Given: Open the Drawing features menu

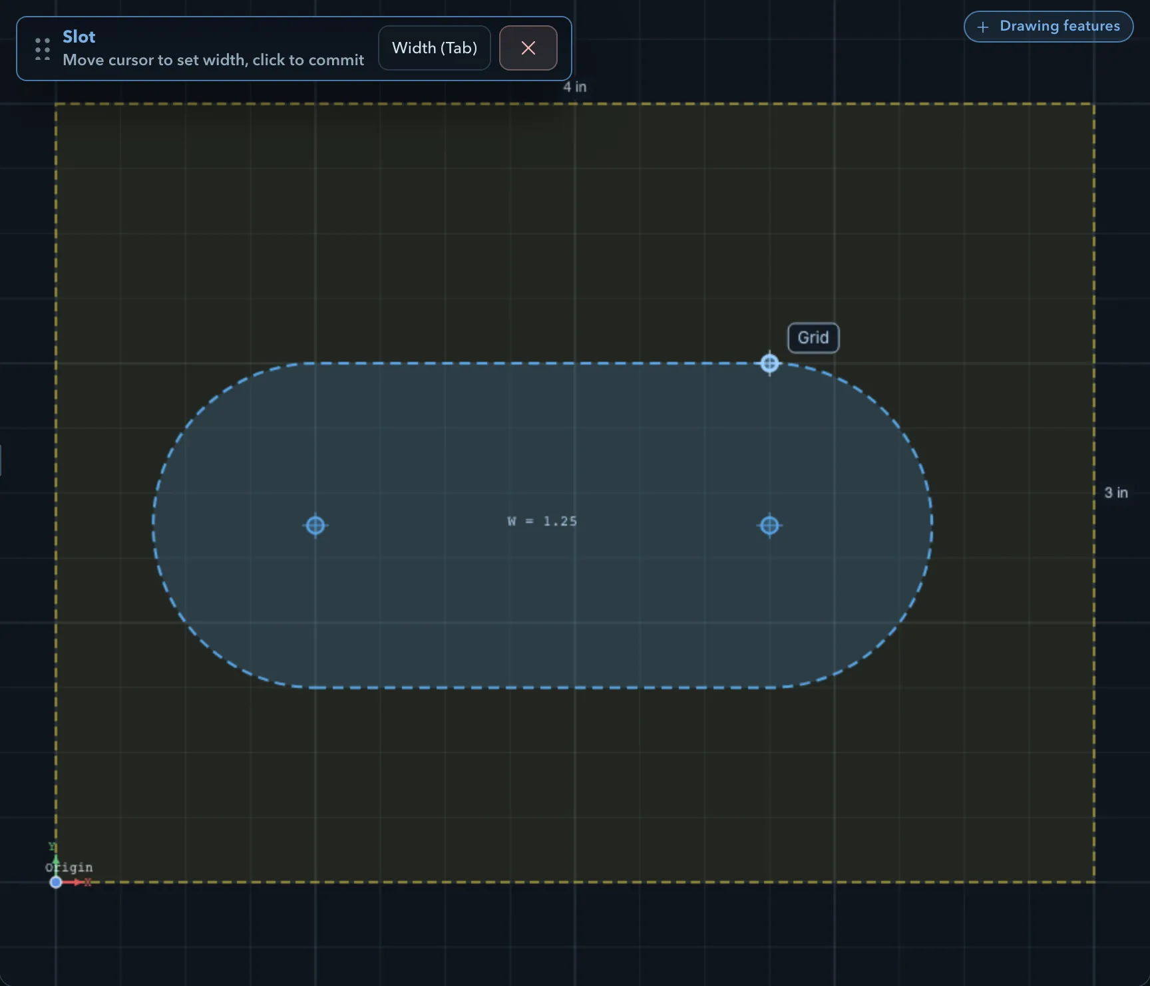Looking at the screenshot, I should point(1048,27).
